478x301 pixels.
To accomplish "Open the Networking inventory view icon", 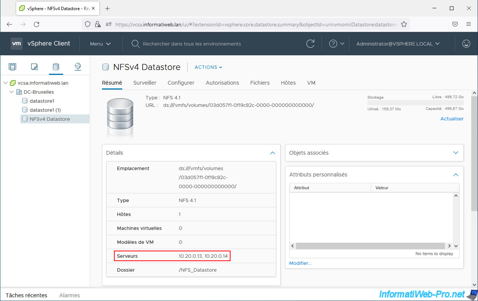I will tap(77, 67).
